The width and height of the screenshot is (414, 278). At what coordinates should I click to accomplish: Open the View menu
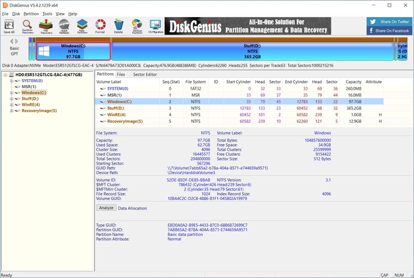click(60, 14)
